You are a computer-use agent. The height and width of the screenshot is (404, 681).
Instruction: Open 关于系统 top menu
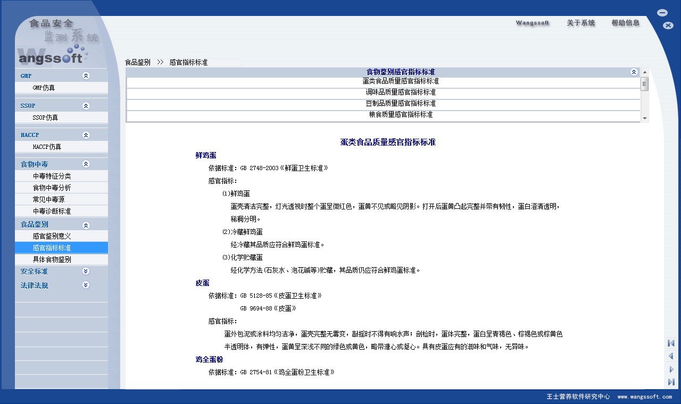pyautogui.click(x=581, y=23)
